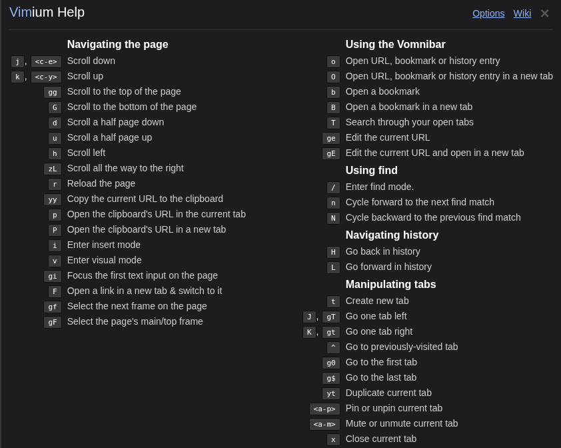Image resolution: width=561 pixels, height=448 pixels.
Task: Click the 'gT' tab left key badge
Action: [x=331, y=317]
